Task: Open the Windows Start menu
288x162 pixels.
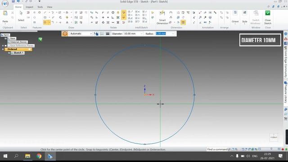Action: click(5, 156)
